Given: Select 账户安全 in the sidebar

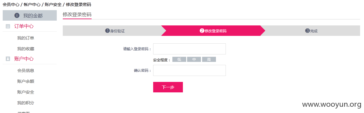Looking at the screenshot, I should (26, 92).
